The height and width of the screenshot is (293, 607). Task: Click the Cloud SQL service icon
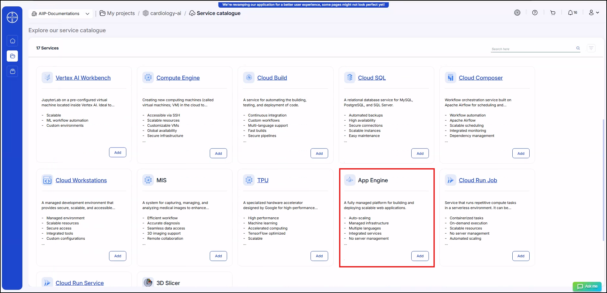350,78
